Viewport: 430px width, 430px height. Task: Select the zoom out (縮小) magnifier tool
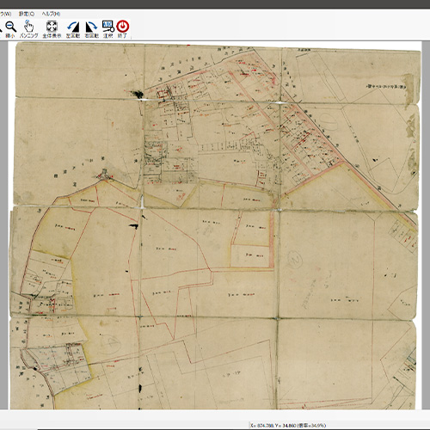tap(10, 29)
